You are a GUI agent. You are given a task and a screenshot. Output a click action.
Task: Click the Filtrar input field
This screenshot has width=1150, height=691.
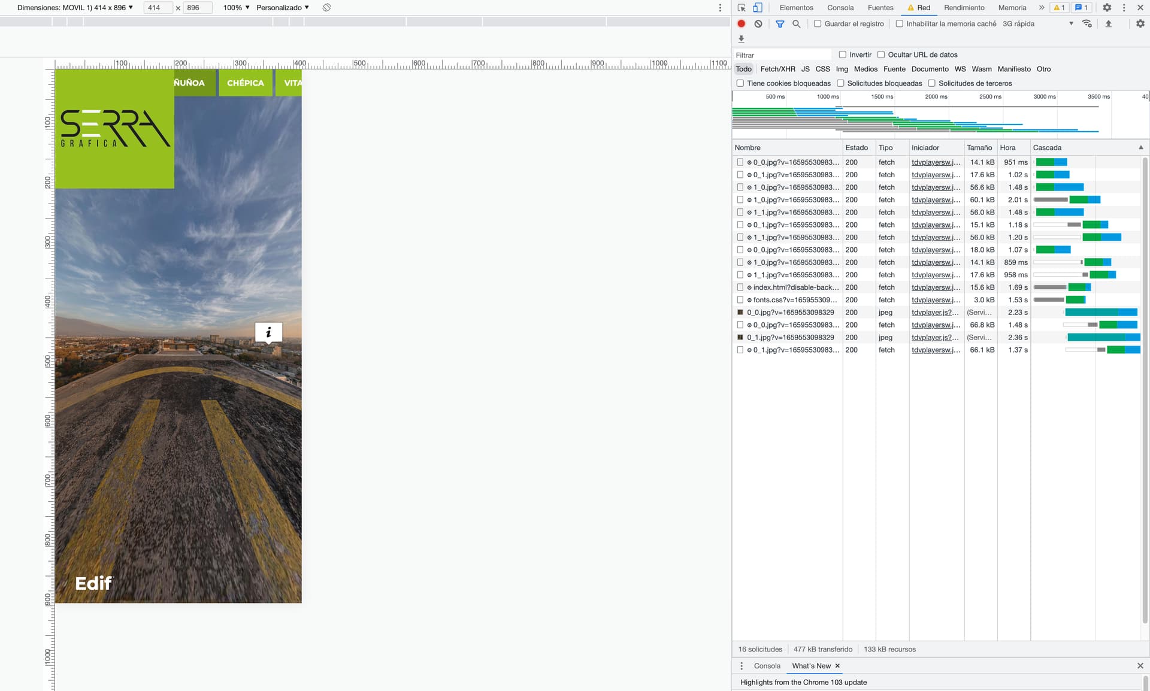(782, 55)
